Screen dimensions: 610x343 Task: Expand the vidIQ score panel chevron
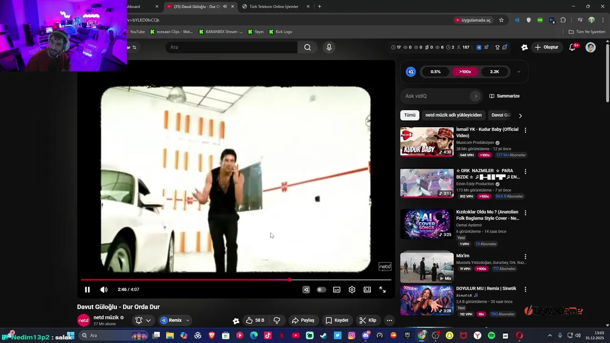519,72
